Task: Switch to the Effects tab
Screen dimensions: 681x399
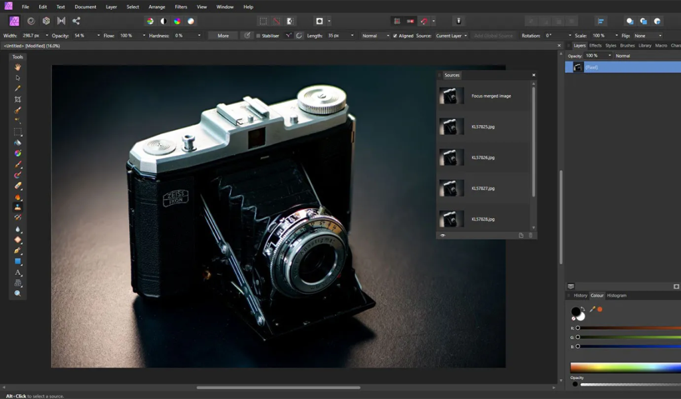Action: [595, 46]
